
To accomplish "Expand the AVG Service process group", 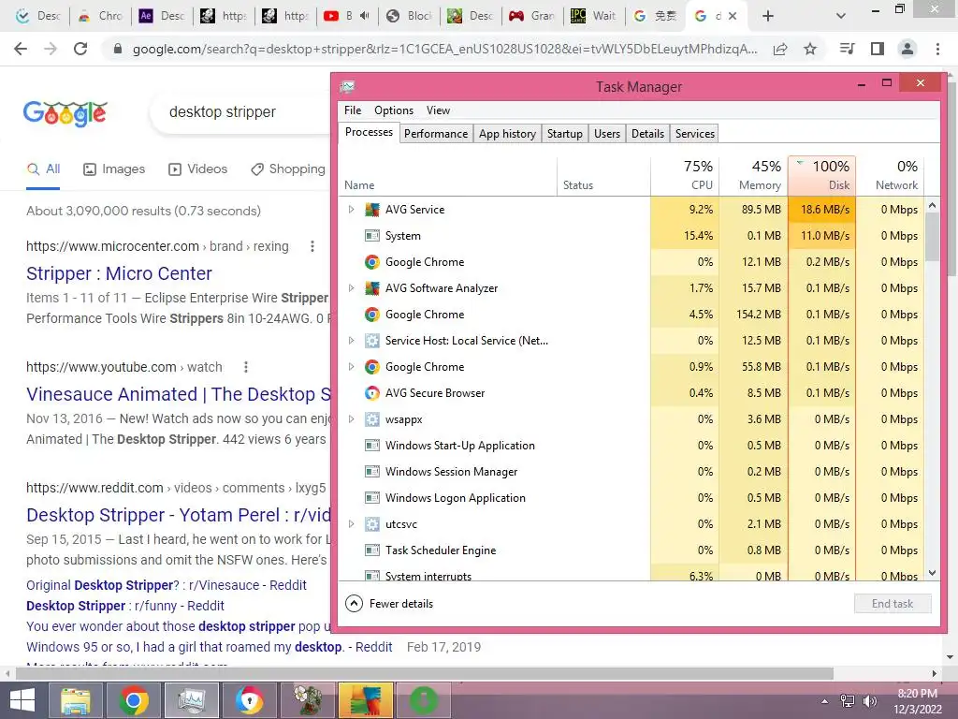I will 352,209.
